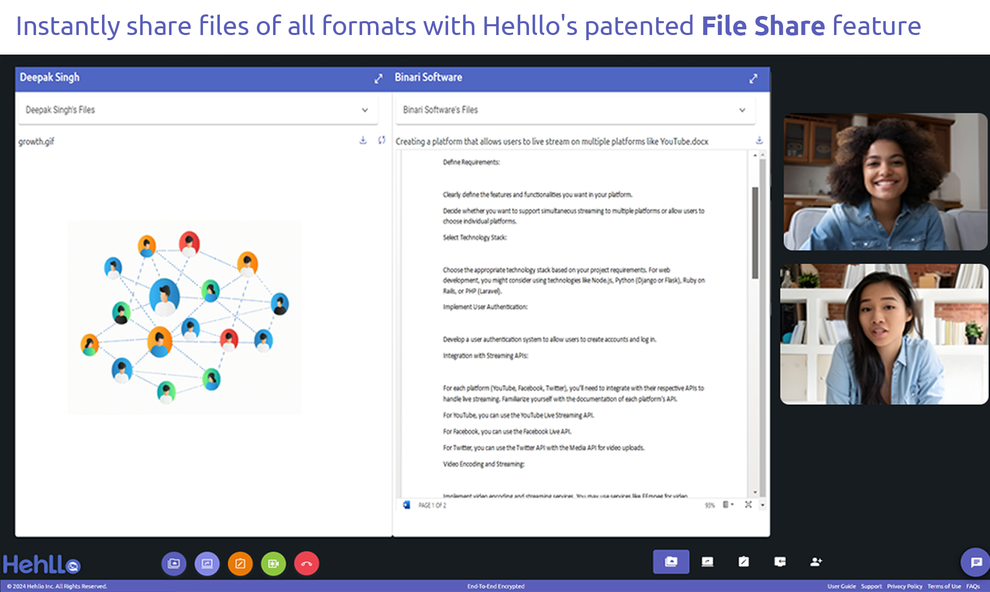
Task: Expand Deepak Singh's panel to full size
Action: (379, 78)
